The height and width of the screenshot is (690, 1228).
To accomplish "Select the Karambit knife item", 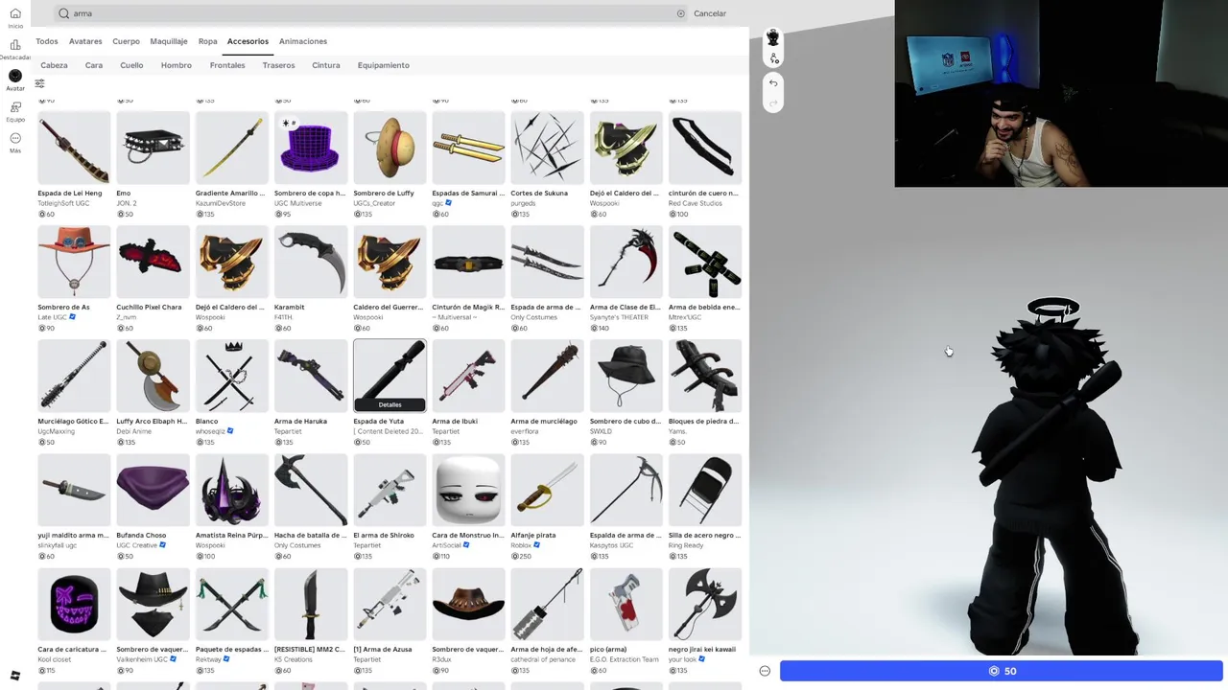I will (x=311, y=262).
